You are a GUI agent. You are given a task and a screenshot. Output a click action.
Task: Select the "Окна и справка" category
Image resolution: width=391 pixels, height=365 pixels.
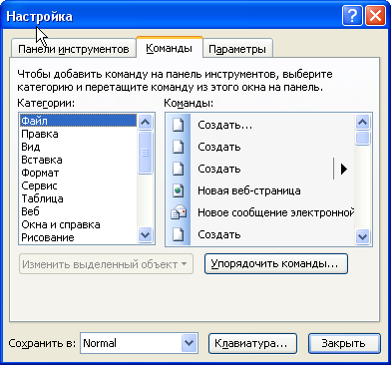click(x=78, y=224)
